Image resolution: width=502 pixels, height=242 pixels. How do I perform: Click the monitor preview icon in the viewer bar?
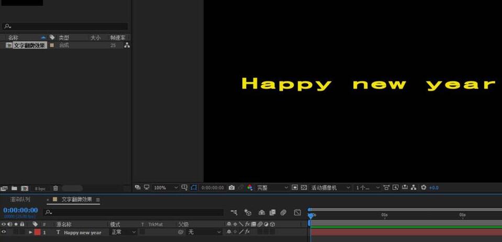click(147, 187)
